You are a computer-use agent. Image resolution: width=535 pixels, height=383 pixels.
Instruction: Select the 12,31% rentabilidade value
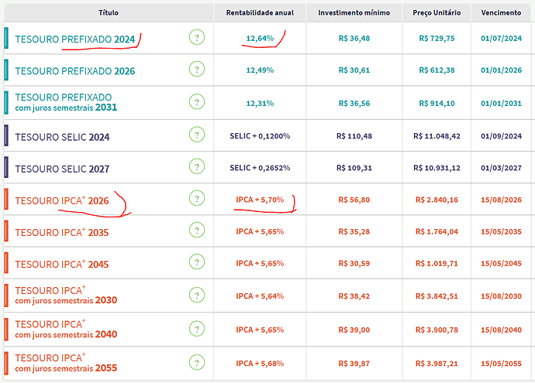coord(260,103)
